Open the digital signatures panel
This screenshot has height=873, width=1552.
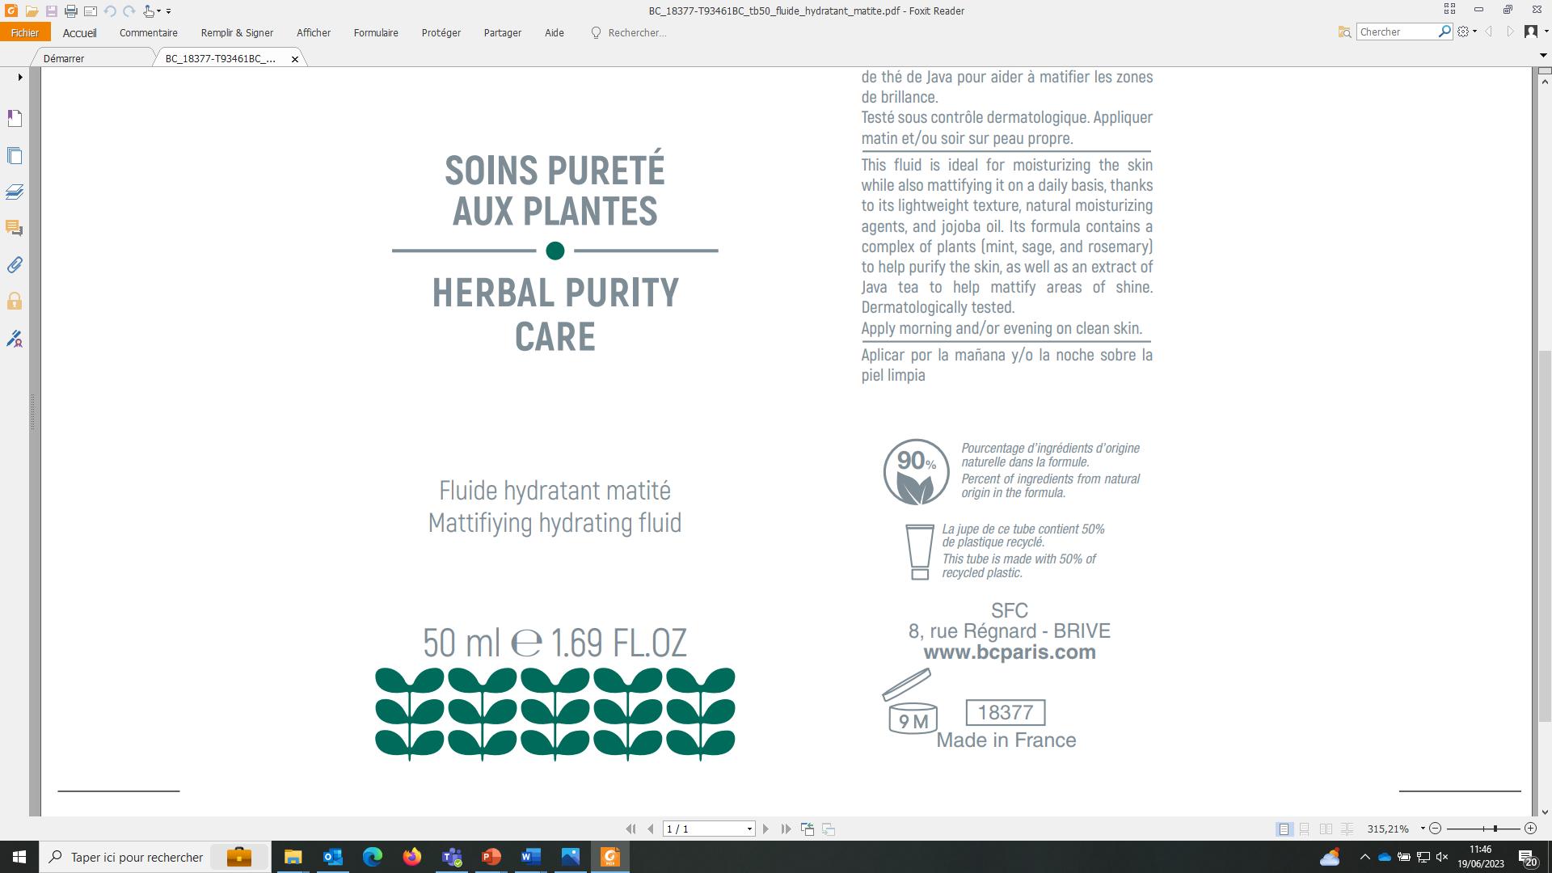click(15, 339)
